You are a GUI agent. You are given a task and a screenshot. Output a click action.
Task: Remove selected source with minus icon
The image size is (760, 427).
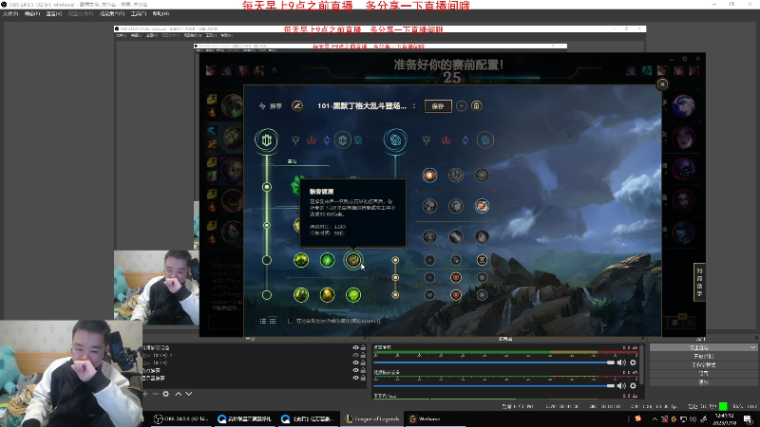pyautogui.click(x=156, y=394)
